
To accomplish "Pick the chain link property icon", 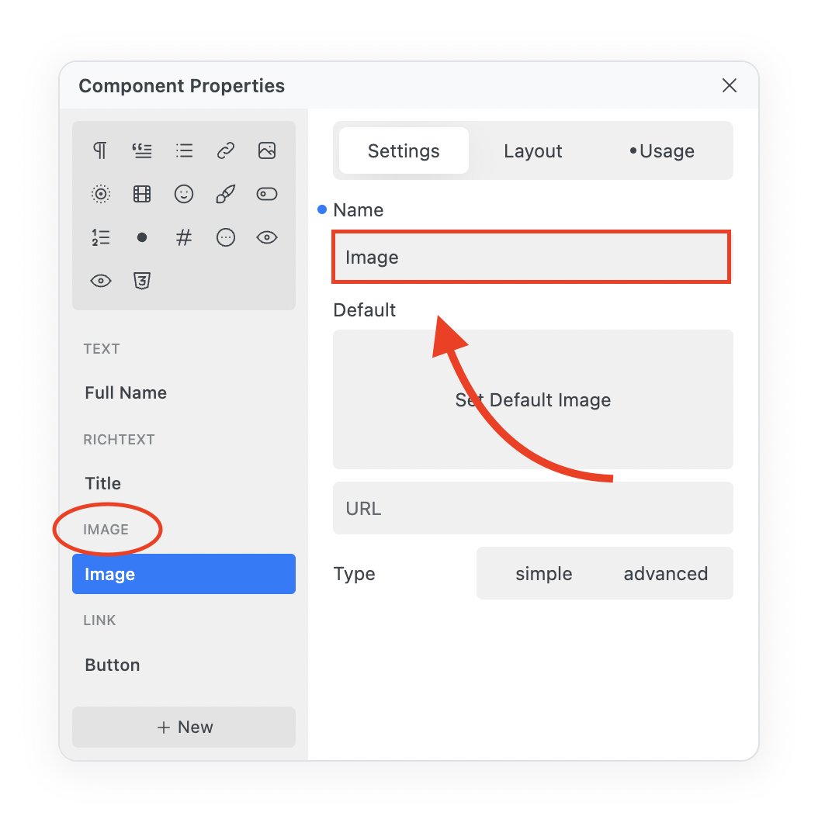I will point(226,150).
